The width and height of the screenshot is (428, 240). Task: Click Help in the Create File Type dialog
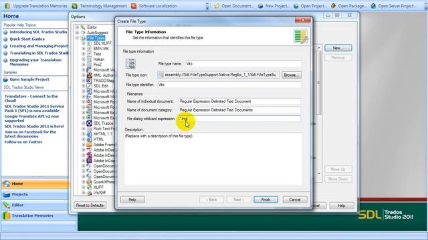pyautogui.click(x=132, y=200)
